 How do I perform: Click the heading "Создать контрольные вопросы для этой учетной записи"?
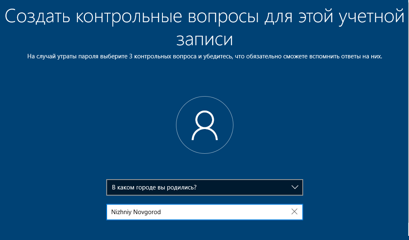(204, 28)
